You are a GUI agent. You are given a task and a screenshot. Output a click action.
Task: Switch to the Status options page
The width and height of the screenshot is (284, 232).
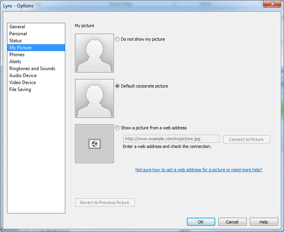36,41
